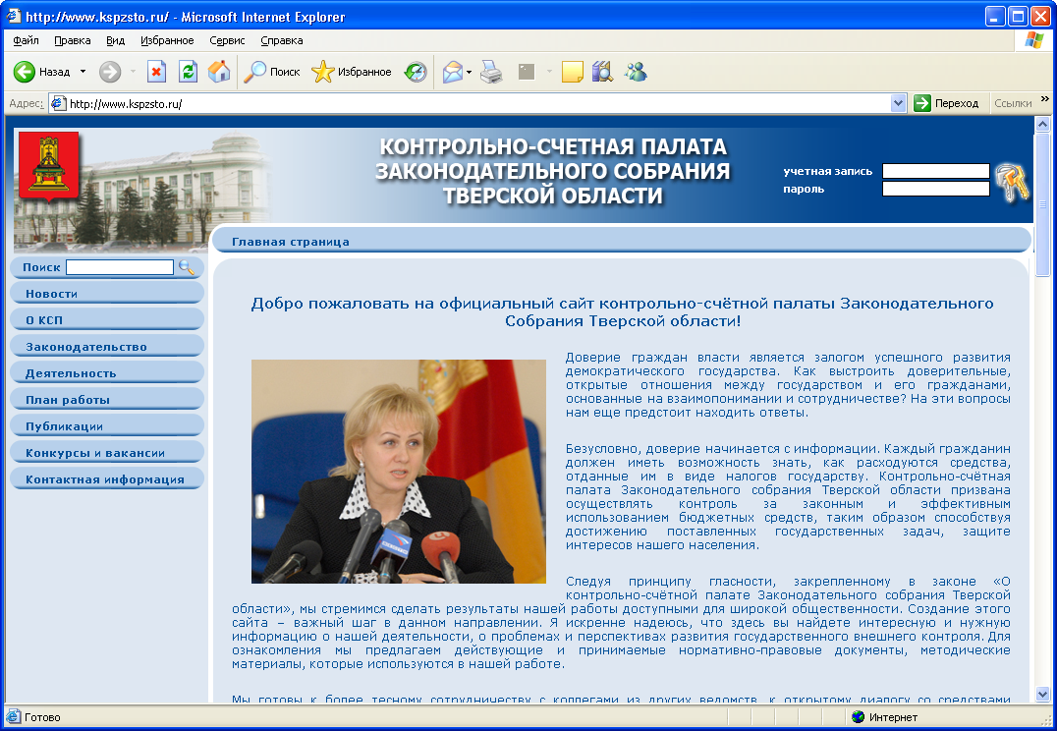Screen dimensions: 1057x731
Task: Expand the address bar dropdown arrow
Action: [x=898, y=103]
